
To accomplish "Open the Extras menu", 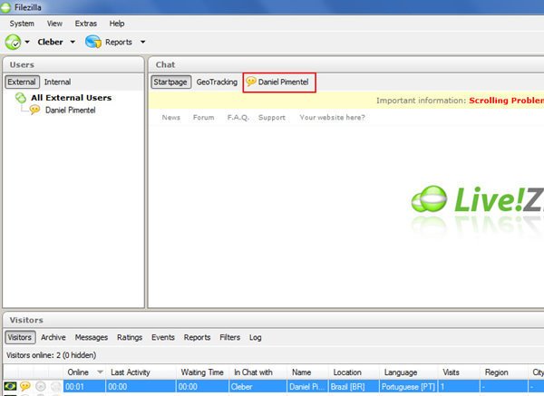I will [x=86, y=24].
